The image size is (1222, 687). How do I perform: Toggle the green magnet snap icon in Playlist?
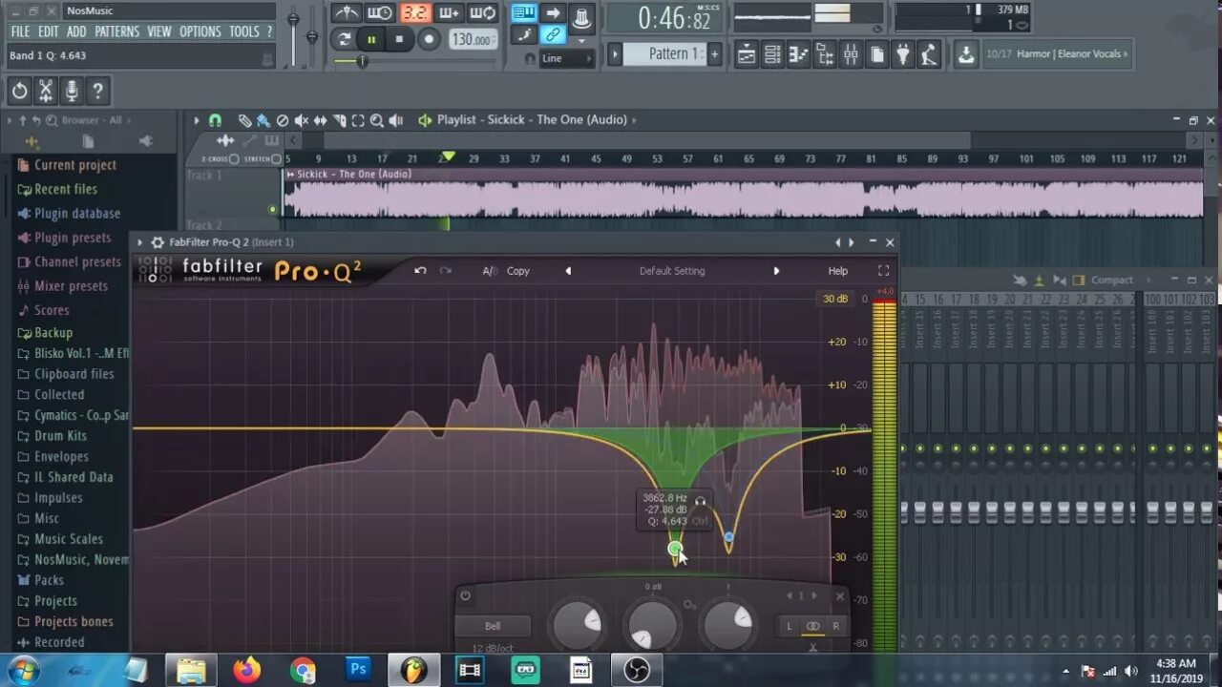pyautogui.click(x=215, y=120)
